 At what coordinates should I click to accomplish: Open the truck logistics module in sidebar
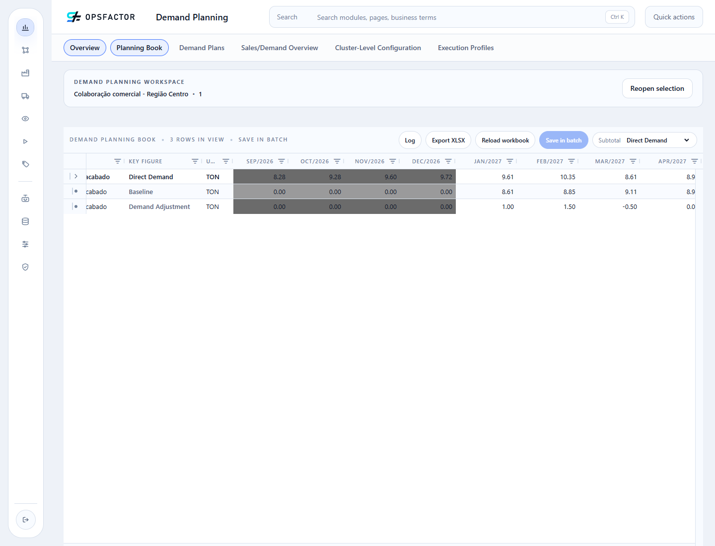(25, 96)
